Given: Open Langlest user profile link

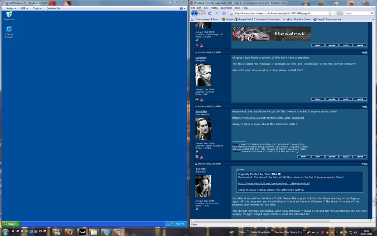Looking at the screenshot, I should tap(201, 58).
